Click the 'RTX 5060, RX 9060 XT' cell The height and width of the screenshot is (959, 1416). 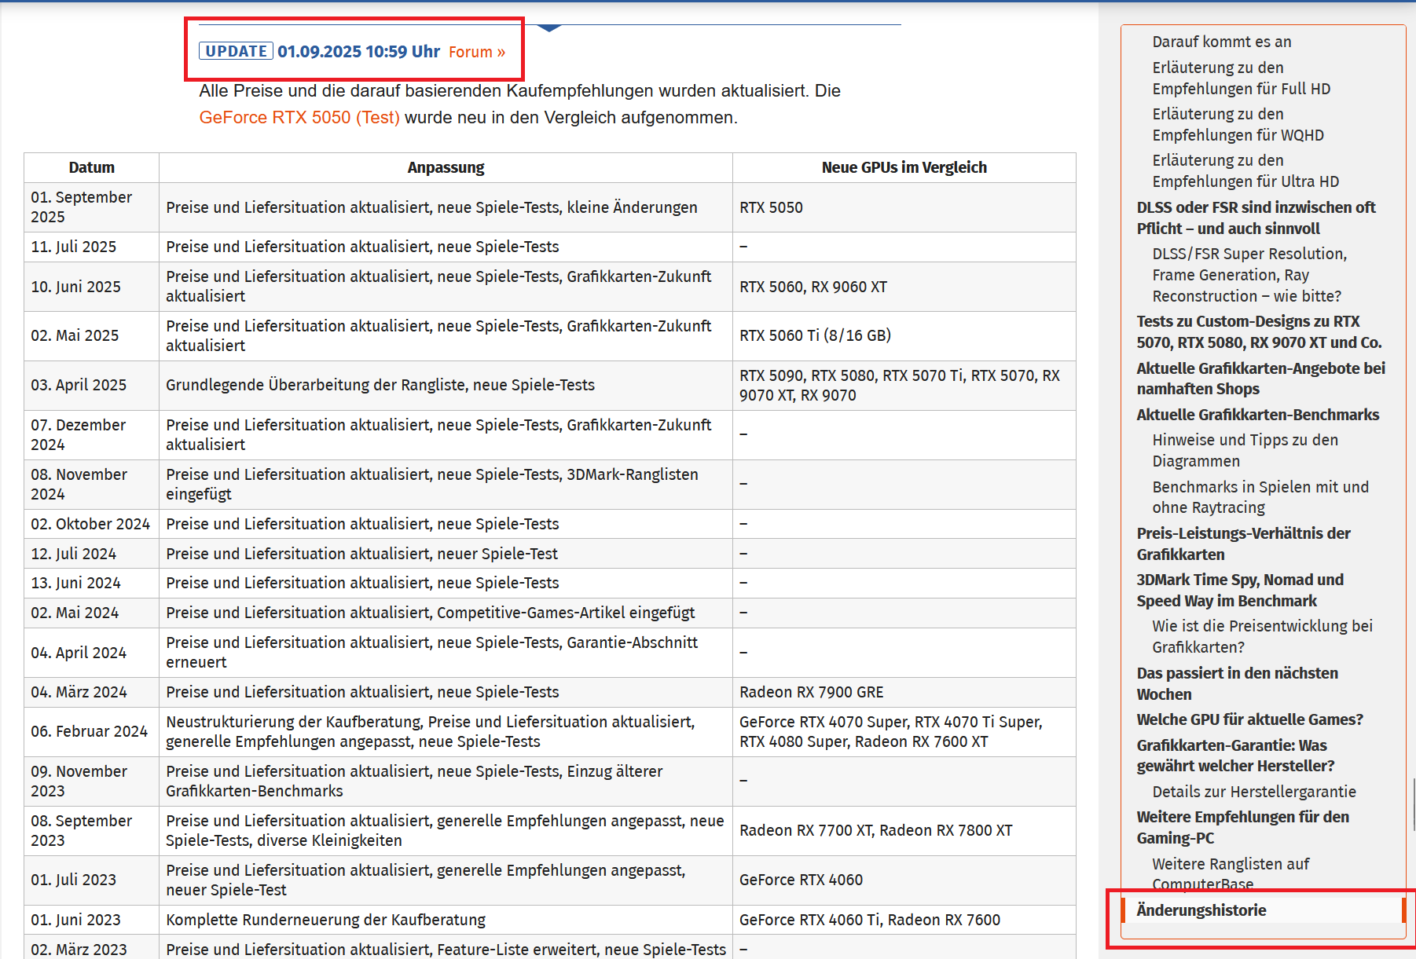point(904,287)
